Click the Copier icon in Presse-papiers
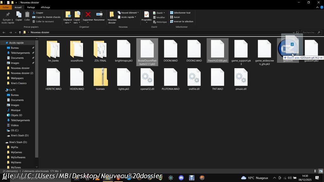Screen dimensions: 324x182 (x=19, y=15)
